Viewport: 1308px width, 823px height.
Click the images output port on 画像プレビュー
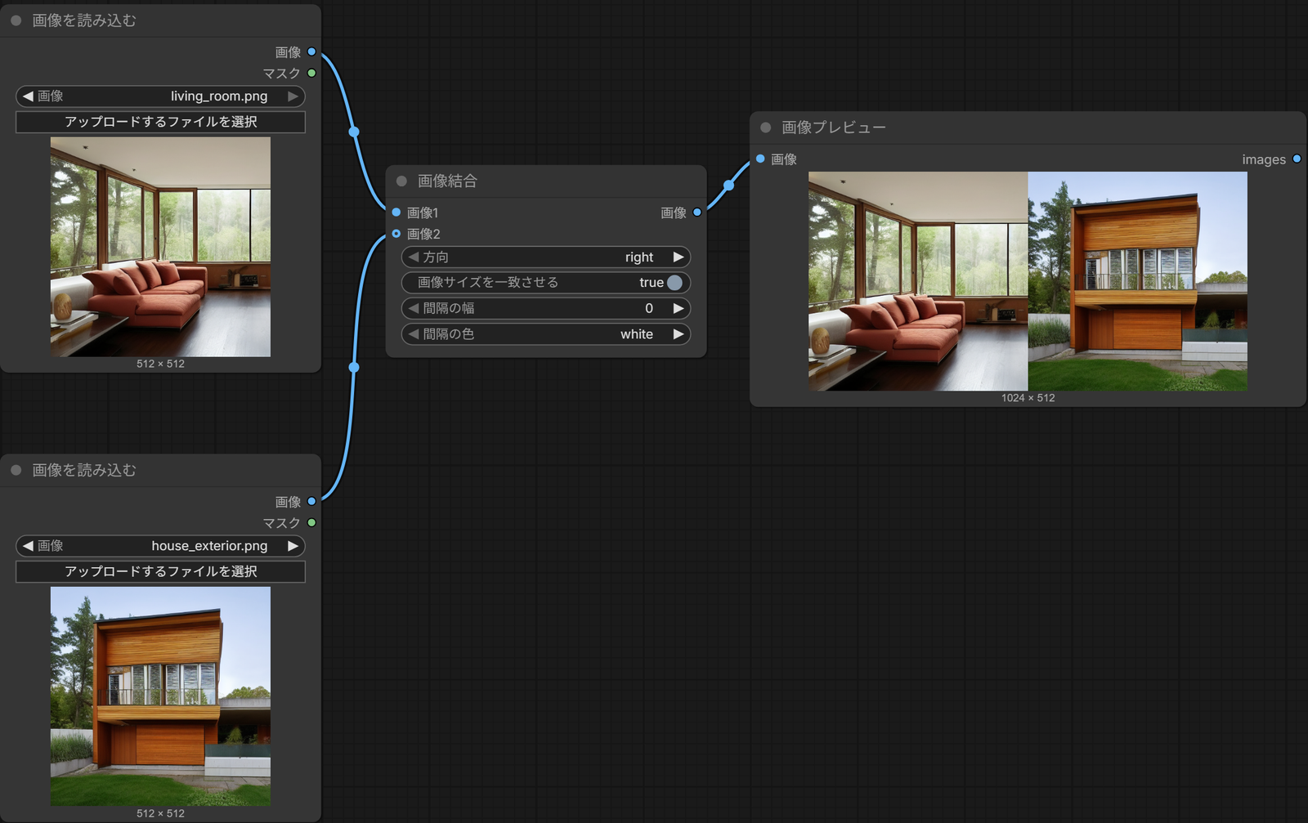(1297, 159)
